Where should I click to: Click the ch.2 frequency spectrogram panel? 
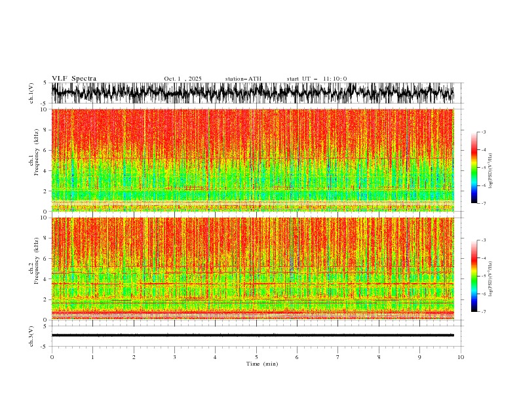pyautogui.click(x=252, y=269)
